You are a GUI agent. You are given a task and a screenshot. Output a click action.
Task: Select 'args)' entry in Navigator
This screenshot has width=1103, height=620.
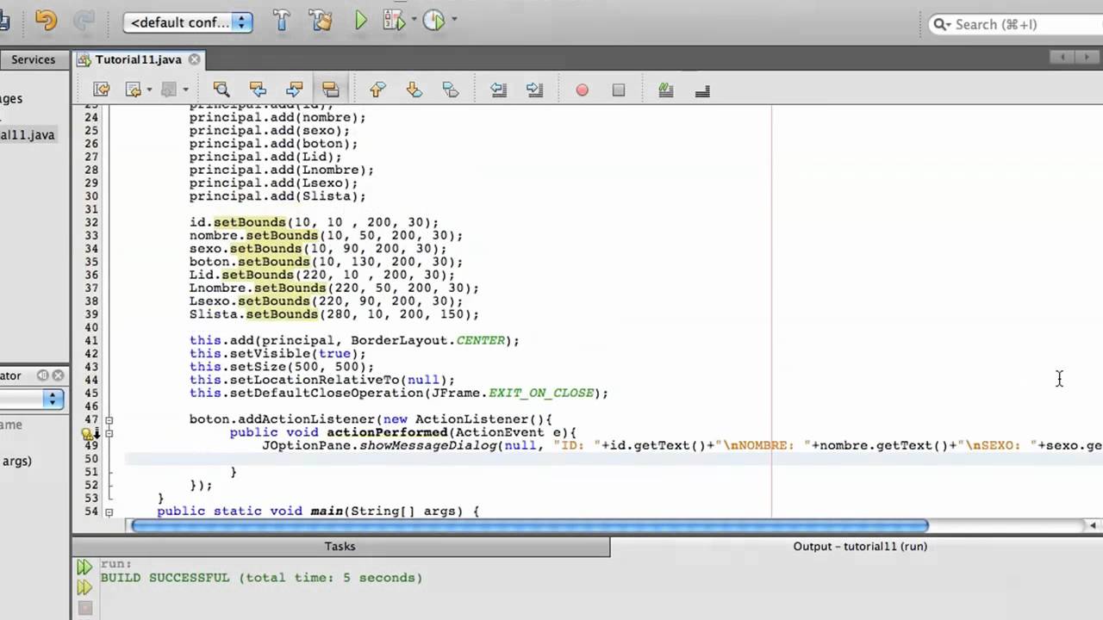16,461
